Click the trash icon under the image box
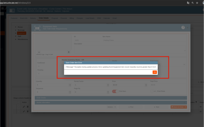 (x=69, y=52)
